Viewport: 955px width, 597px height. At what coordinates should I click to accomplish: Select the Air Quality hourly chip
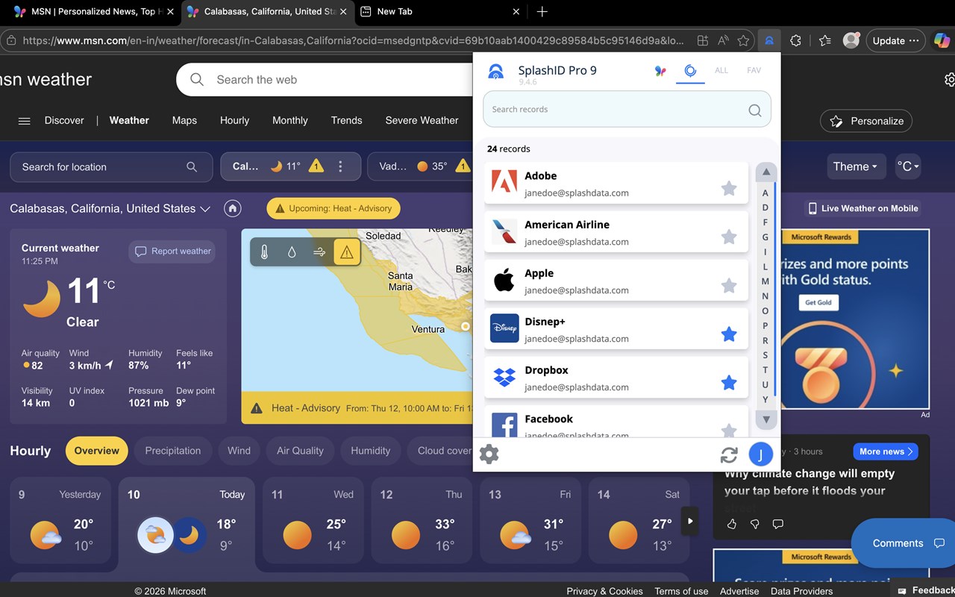pyautogui.click(x=300, y=451)
